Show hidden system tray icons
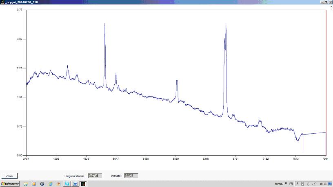 pos(297,184)
